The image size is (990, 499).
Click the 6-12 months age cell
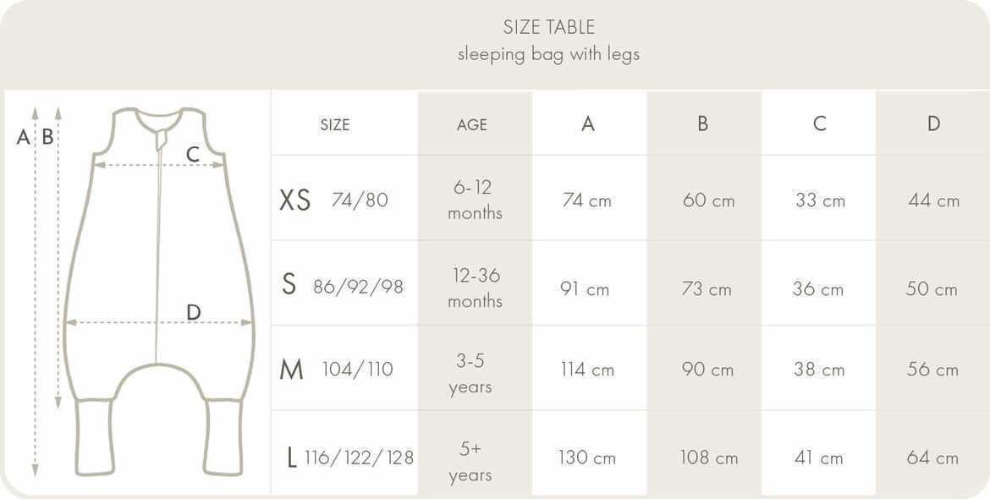pyautogui.click(x=475, y=200)
